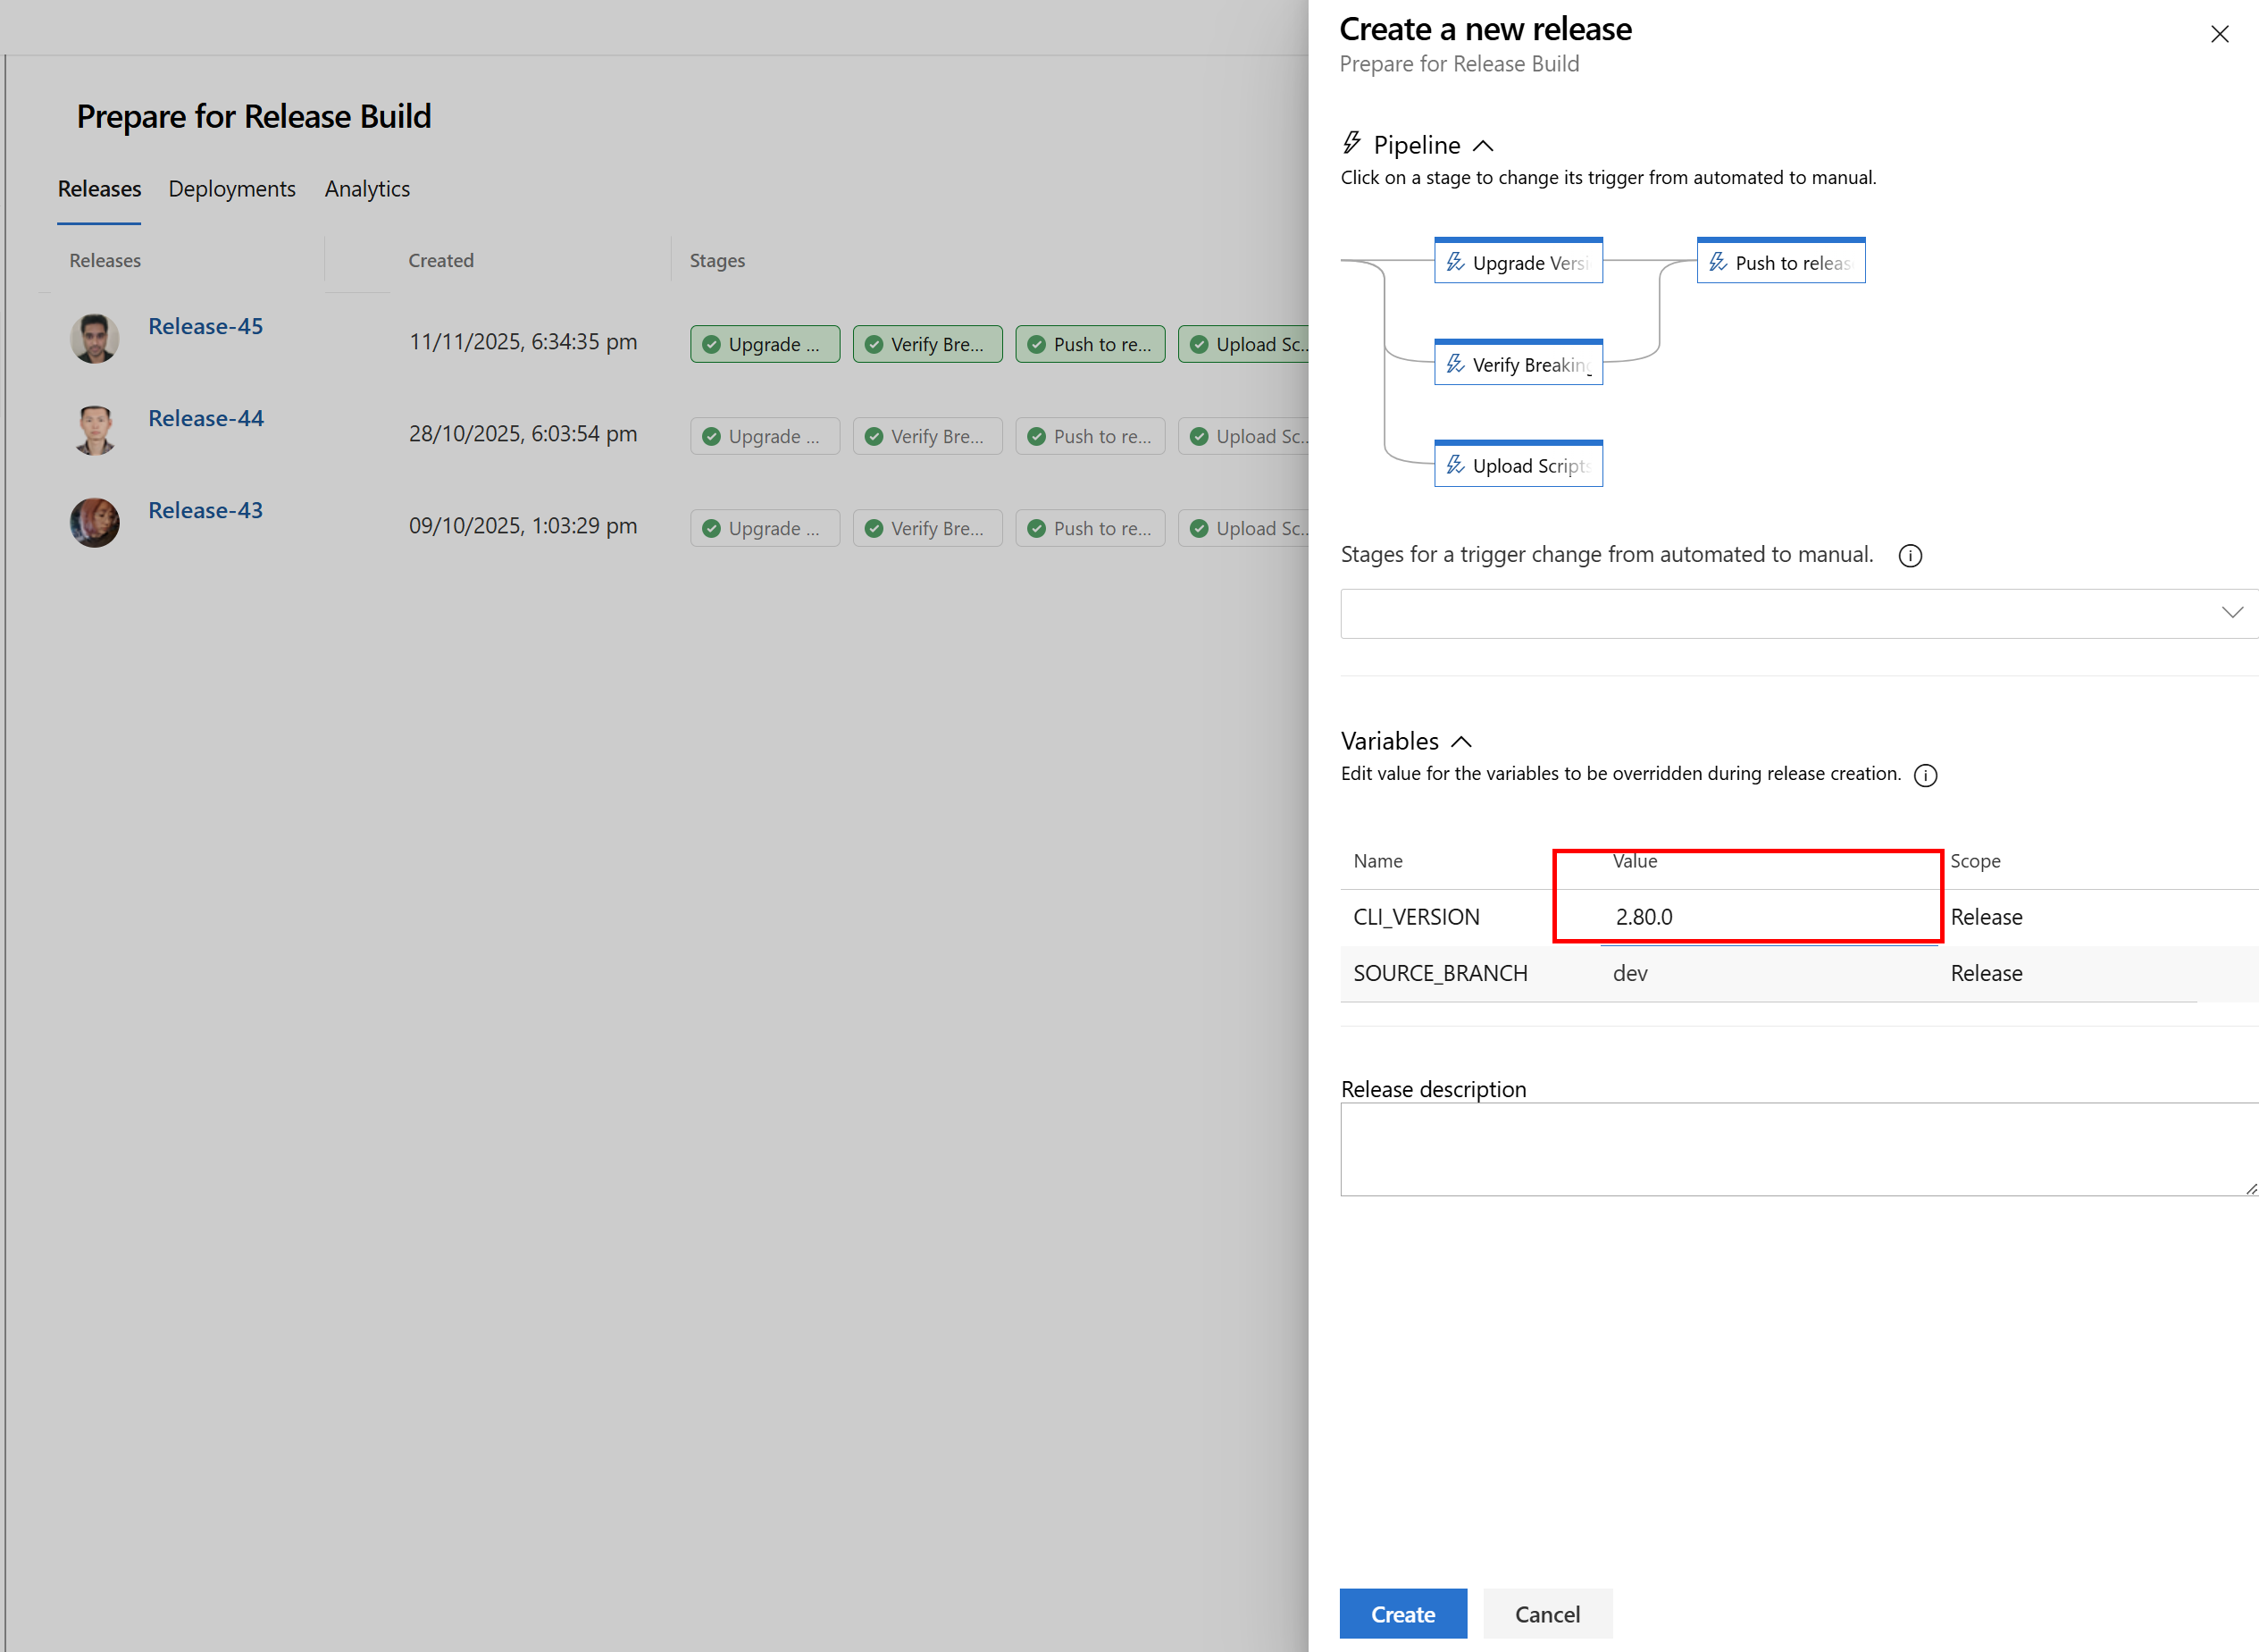Viewport: 2259px width, 1652px height.
Task: Click the info icon beside Variables description
Action: (1924, 775)
